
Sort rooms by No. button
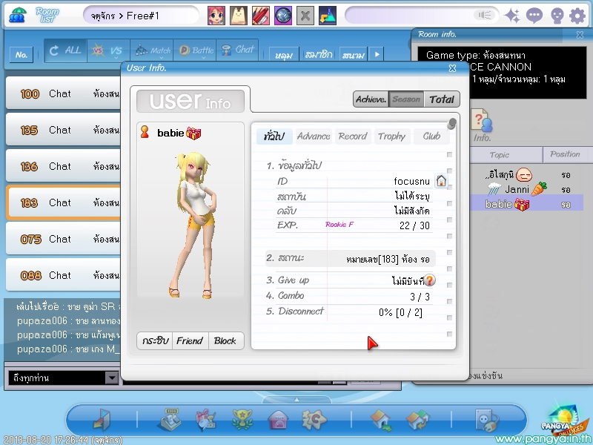[21, 55]
